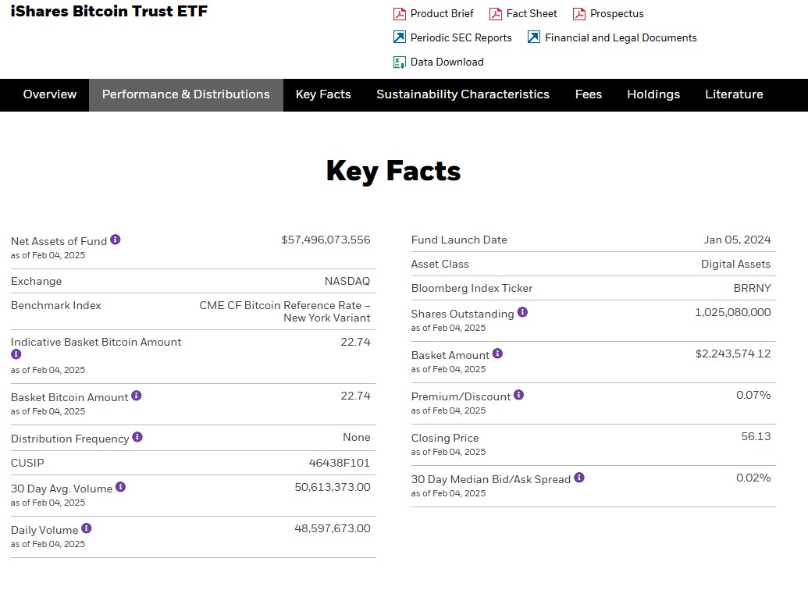Image resolution: width=808 pixels, height=597 pixels.
Task: Click info icon next to Basket Amount
Action: 498,354
